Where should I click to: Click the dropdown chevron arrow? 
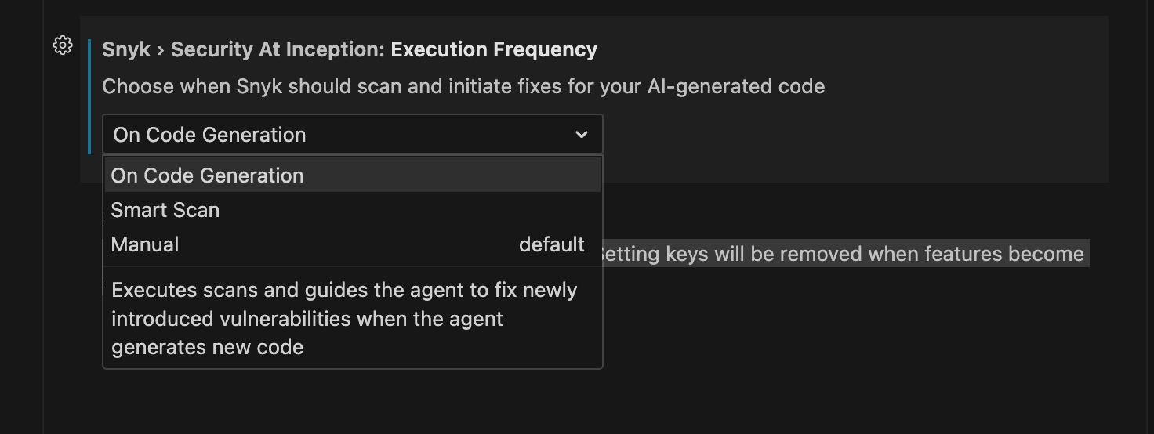tap(582, 135)
